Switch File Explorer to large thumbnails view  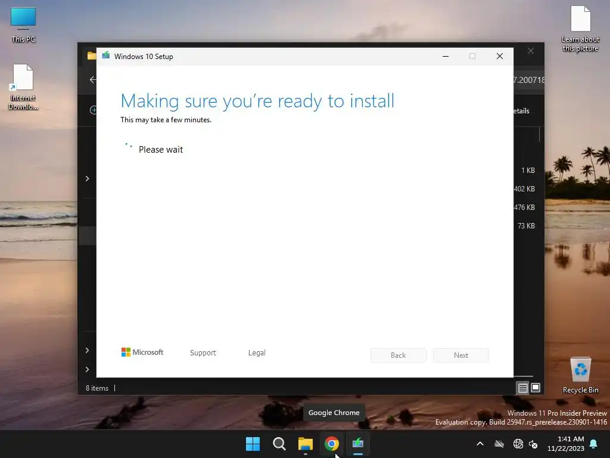(536, 388)
